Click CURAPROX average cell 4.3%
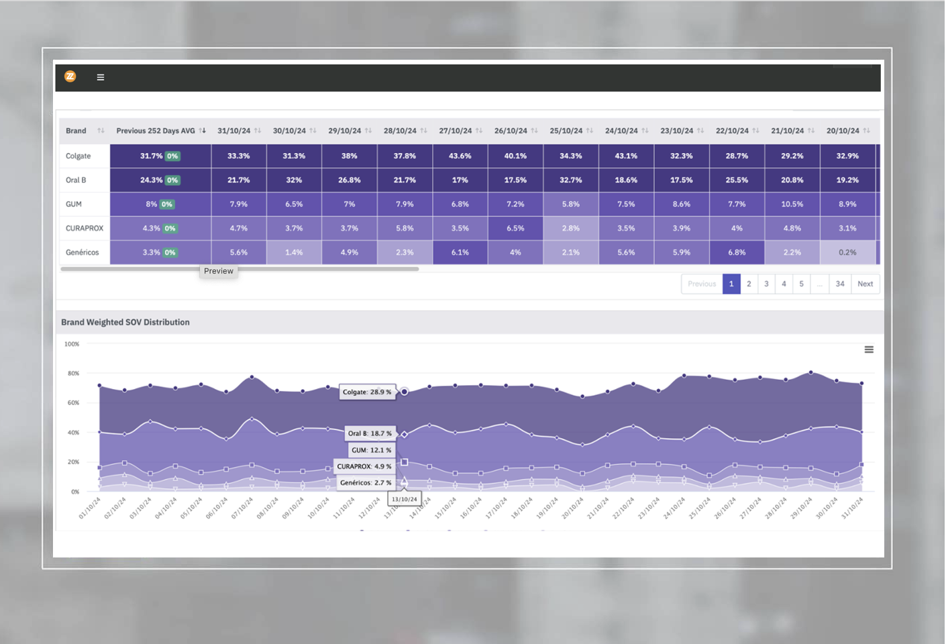946x644 pixels. tap(160, 229)
